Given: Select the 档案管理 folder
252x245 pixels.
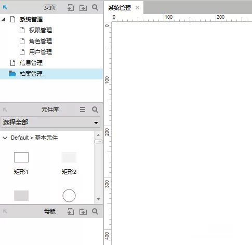Looking at the screenshot, I should [51, 74].
